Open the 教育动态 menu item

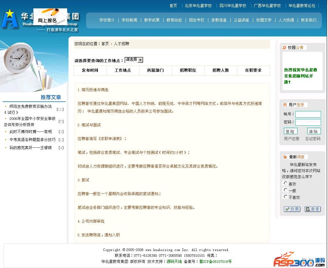pos(174,20)
